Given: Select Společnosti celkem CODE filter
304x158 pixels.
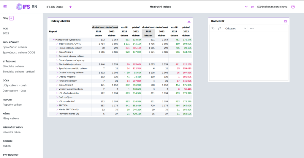Looking at the screenshot, I should [x=19, y=52].
